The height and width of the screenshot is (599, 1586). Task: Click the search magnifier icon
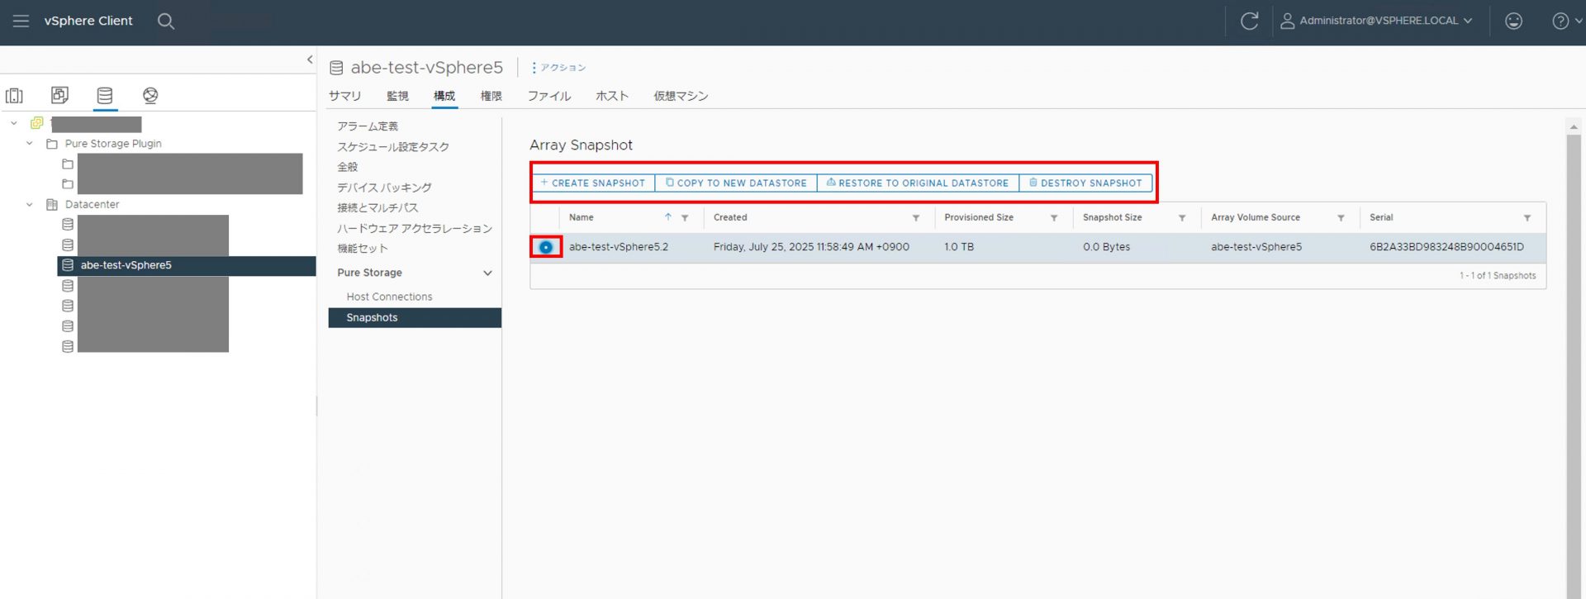[166, 21]
